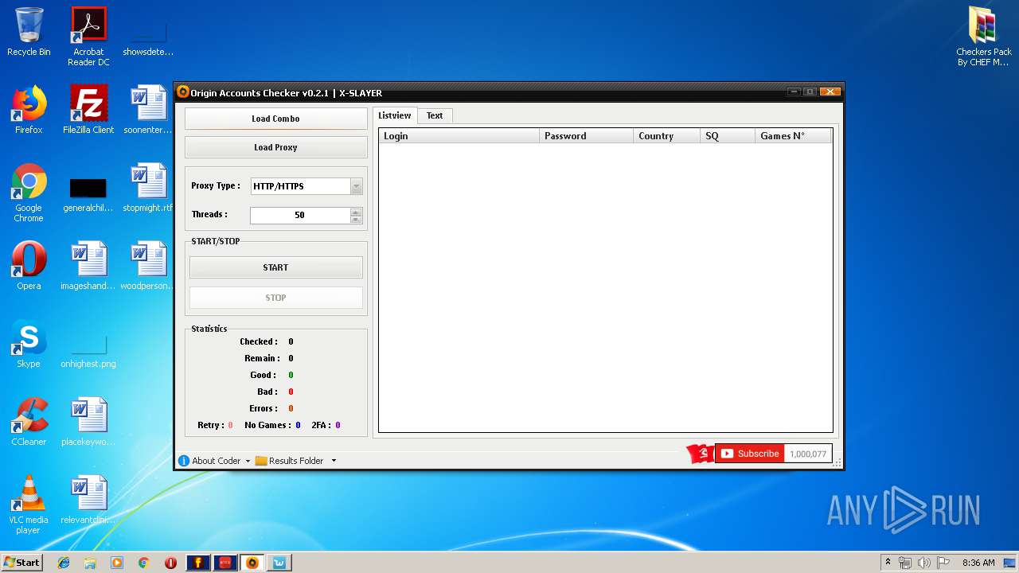Click the Games N° column header

coord(793,136)
